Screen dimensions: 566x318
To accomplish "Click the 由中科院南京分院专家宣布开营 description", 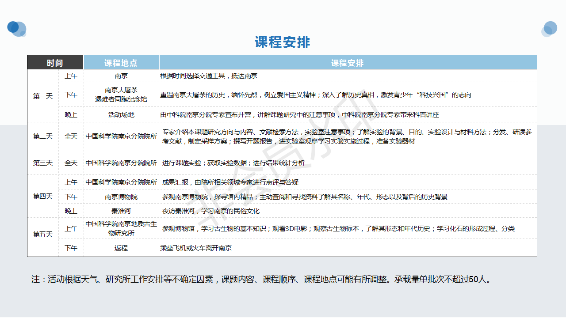I will (x=300, y=115).
